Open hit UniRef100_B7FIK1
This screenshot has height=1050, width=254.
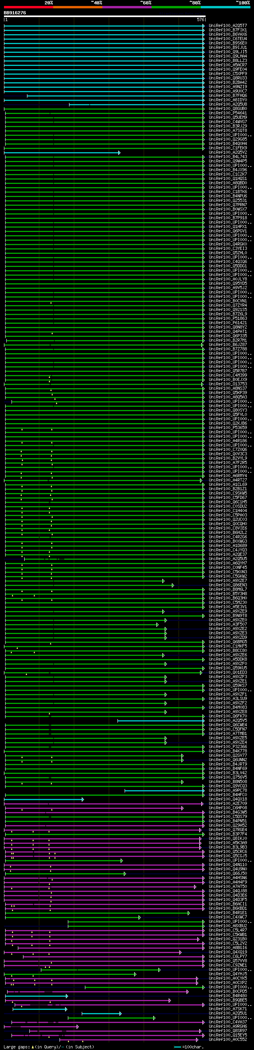click(x=228, y=30)
